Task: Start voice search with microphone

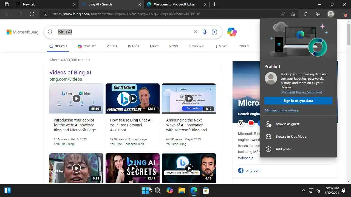Action: 205,32
